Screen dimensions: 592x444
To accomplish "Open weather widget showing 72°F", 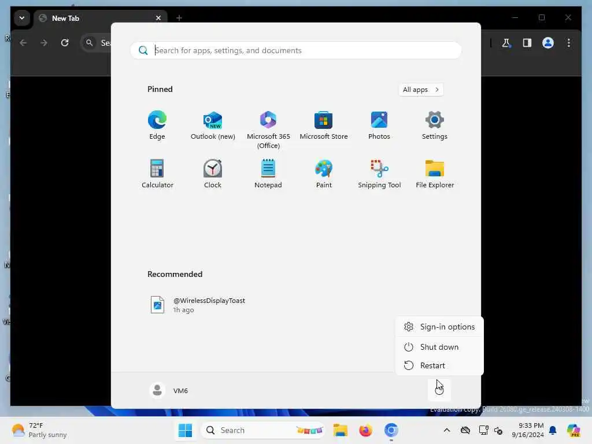I will [39, 430].
